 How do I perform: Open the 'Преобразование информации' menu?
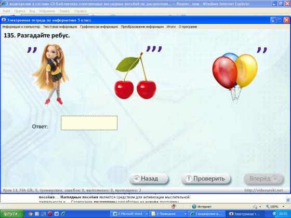[142, 26]
